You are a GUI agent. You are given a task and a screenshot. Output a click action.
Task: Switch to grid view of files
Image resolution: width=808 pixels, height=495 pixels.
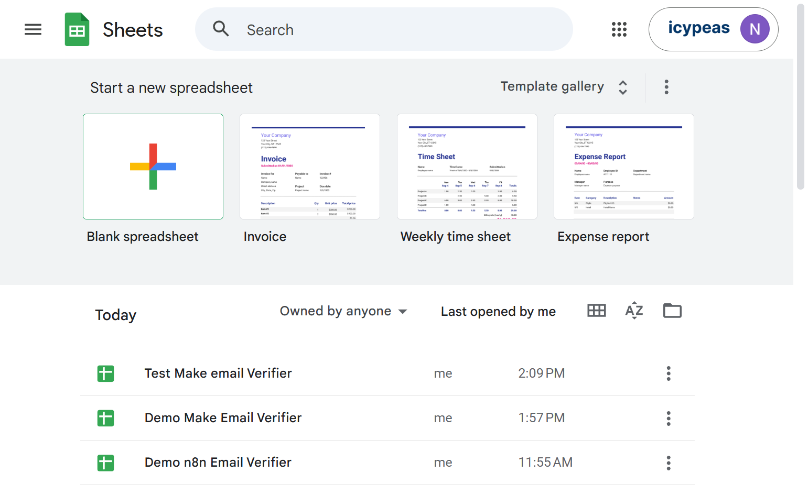[x=597, y=311]
